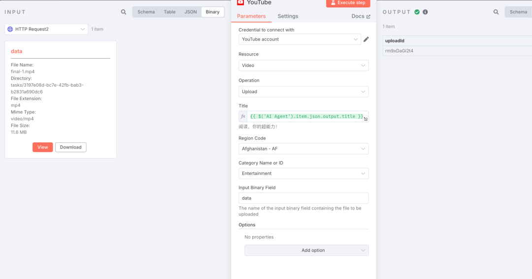Click the 11.6 MB file size value

coord(19,133)
